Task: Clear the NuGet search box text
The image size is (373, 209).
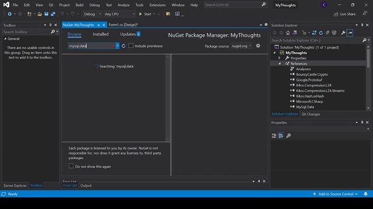Action: [x=114, y=46]
